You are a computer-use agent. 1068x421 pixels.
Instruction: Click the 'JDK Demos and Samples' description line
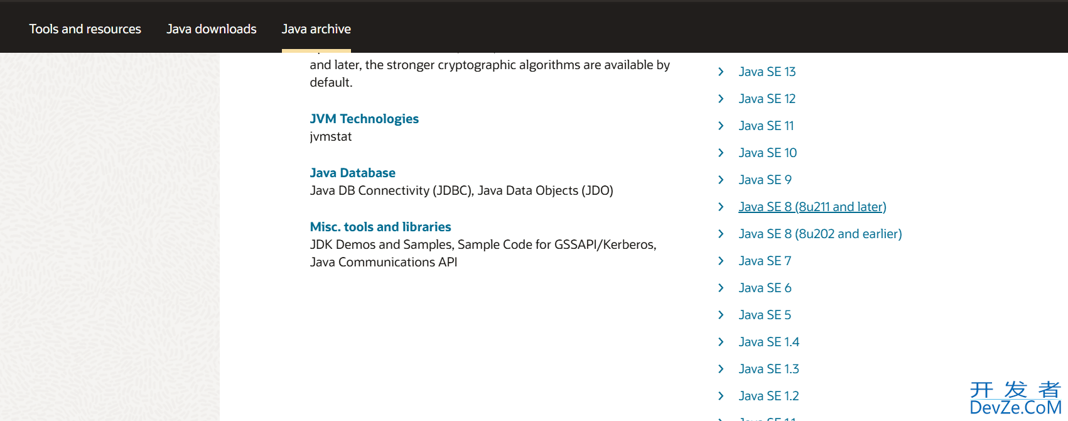tap(483, 244)
